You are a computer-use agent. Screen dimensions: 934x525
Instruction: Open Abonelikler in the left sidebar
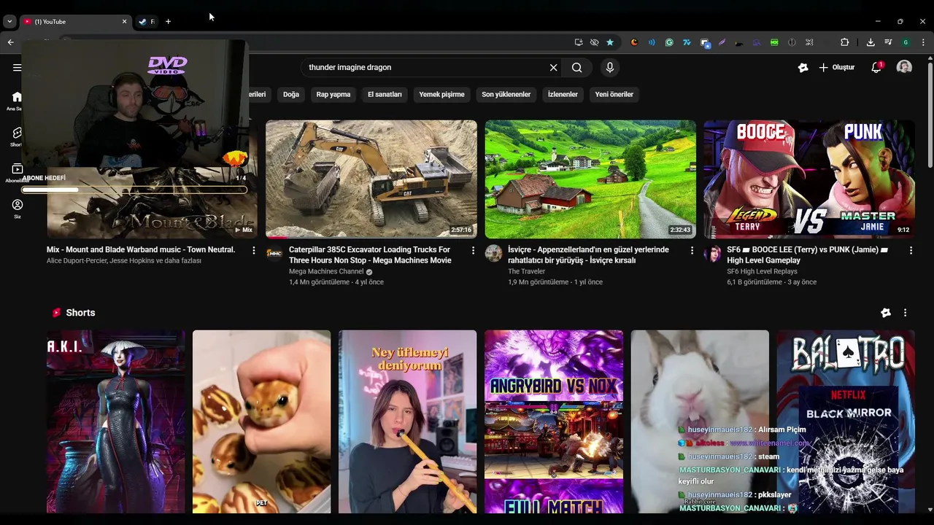click(17, 173)
